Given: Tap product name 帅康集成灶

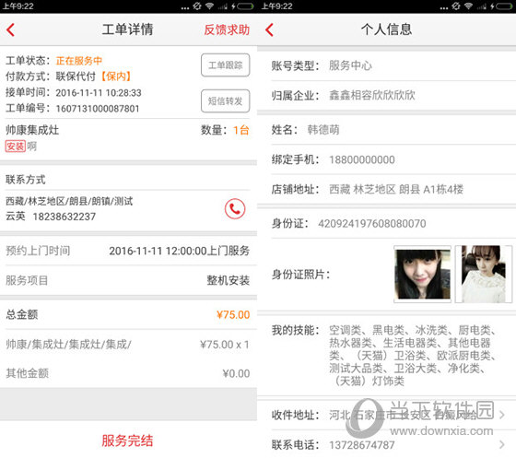Looking at the screenshot, I should pos(32,130).
